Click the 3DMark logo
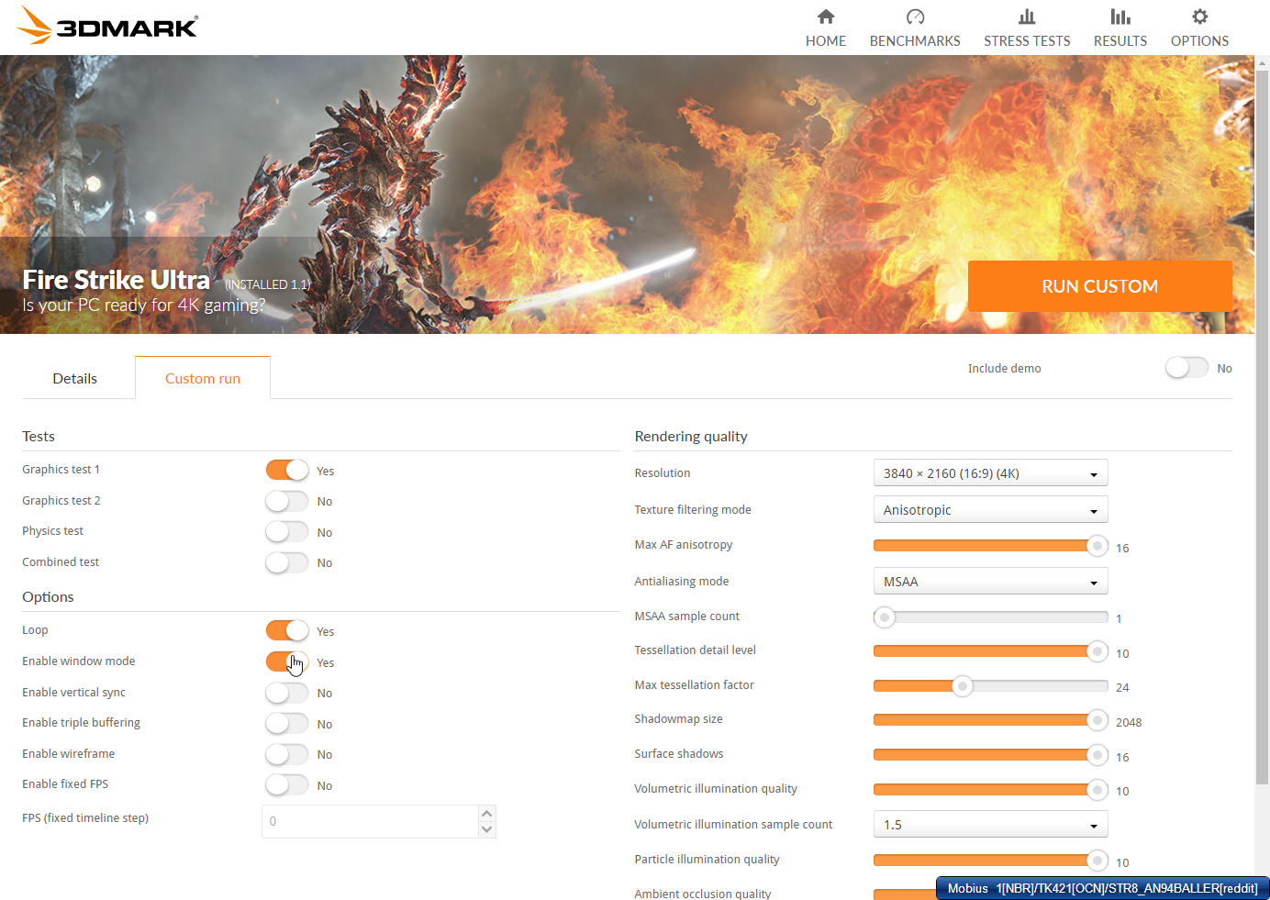Screen dimensions: 1270x900 click(107, 26)
